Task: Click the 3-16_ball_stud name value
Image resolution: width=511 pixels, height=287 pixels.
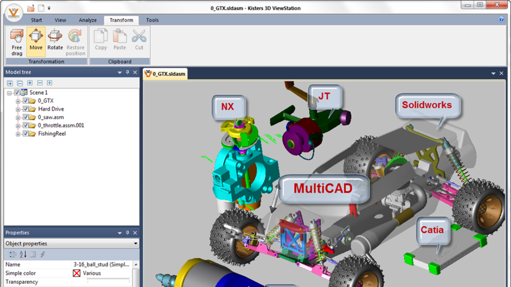Action: click(101, 265)
